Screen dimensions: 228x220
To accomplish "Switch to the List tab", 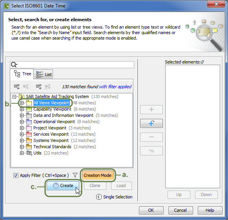I will click(44, 75).
